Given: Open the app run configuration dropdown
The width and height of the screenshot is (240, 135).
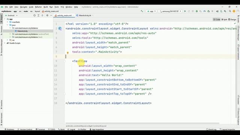Looking at the screenshot, I should click(151, 11).
